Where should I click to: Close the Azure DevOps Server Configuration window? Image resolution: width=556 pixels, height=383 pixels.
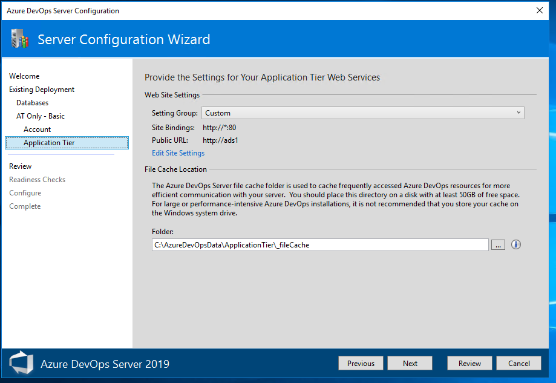coord(539,10)
